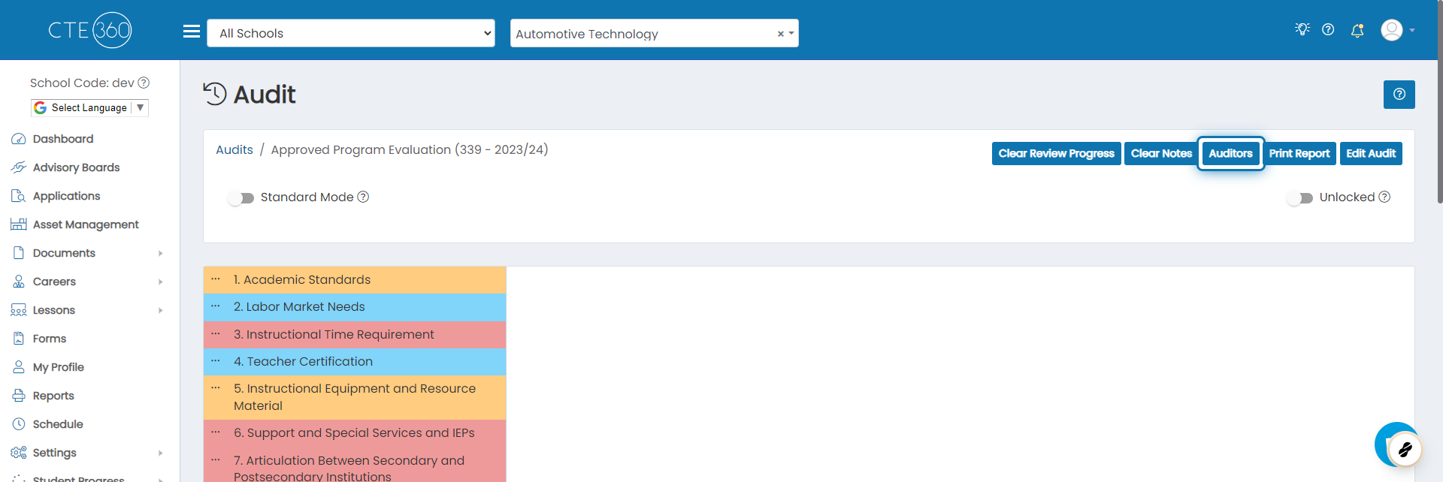This screenshot has height=482, width=1443.
Task: Toggle the hamburger sidebar menu
Action: 192,32
